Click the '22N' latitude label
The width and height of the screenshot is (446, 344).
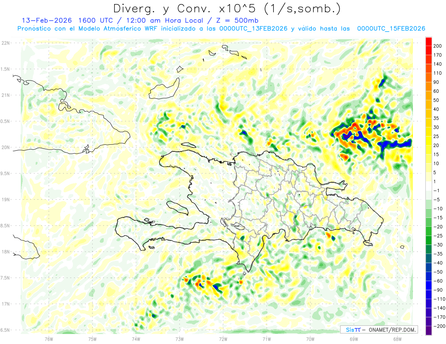tap(6, 43)
